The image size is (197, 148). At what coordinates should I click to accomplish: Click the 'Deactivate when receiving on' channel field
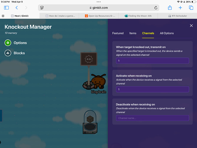pos(152,118)
